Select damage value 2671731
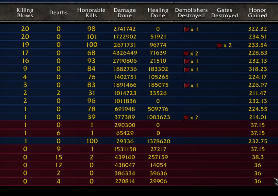The width and height of the screenshot is (278, 196). (125, 45)
